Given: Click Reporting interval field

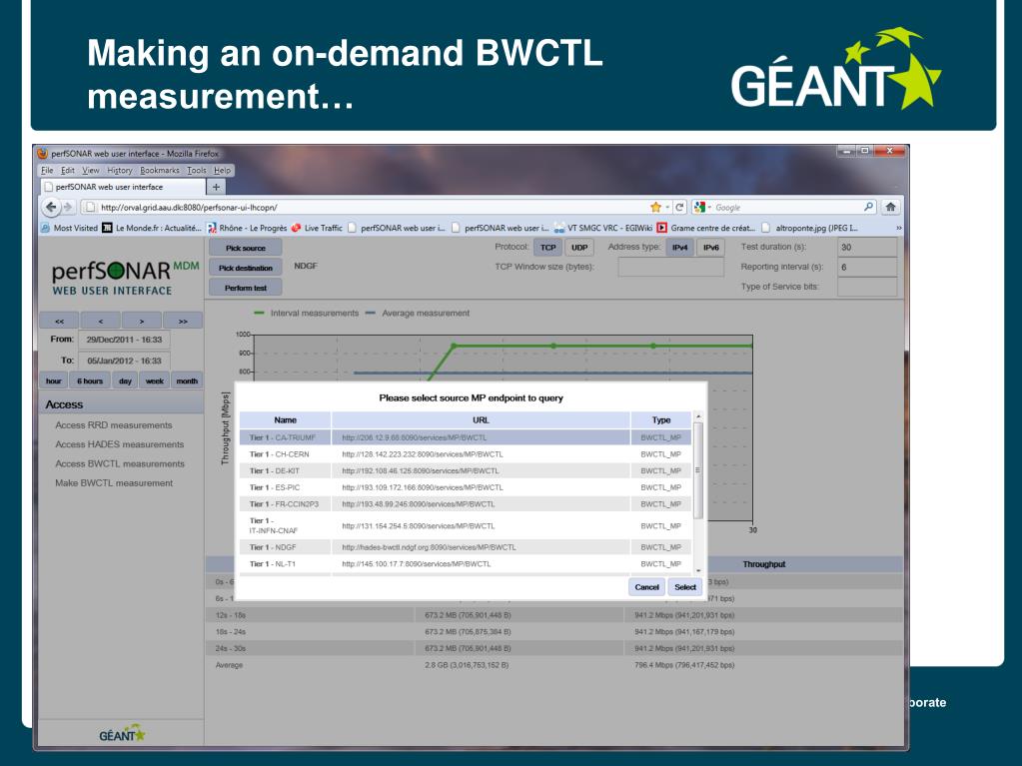Looking at the screenshot, I should [x=867, y=267].
